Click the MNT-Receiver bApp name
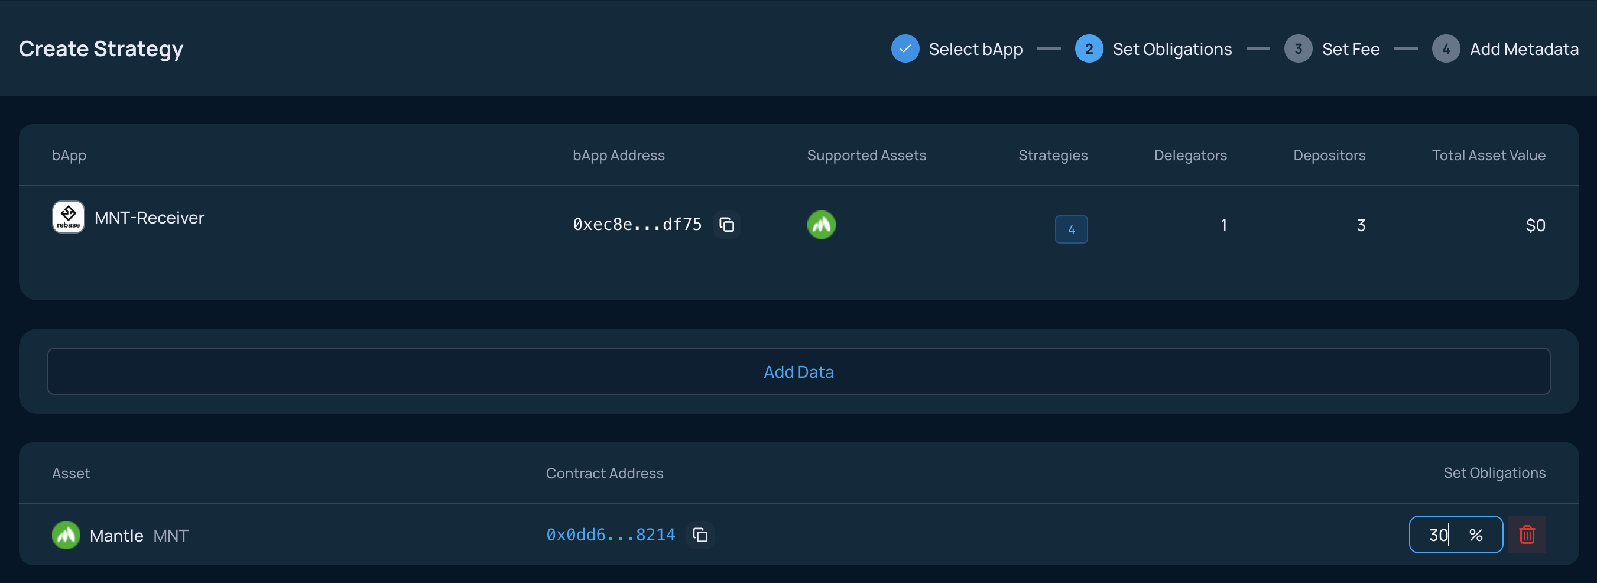1597x583 pixels. (x=149, y=218)
